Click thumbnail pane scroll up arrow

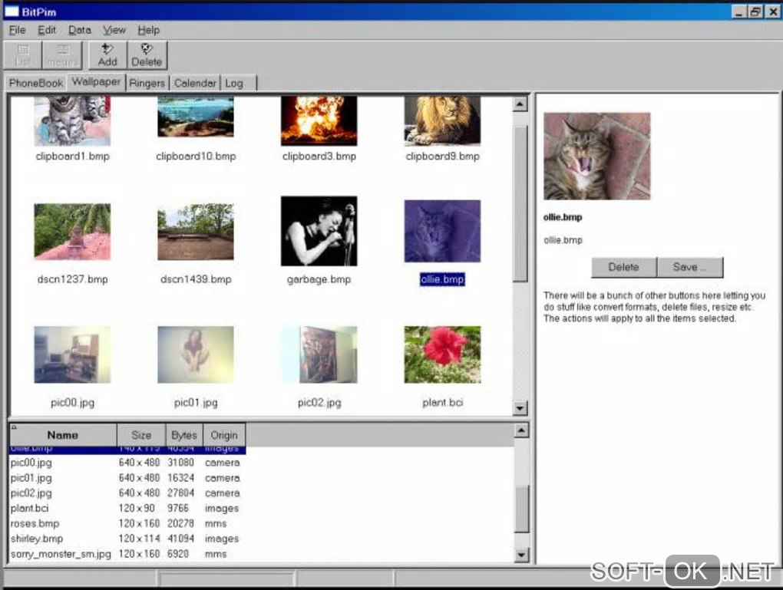(520, 104)
